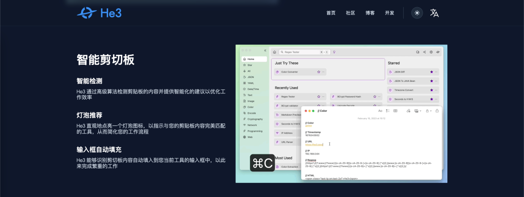Image resolution: width=524 pixels, height=197 pixels.
Task: Star the Regex Tester tool
Action: coord(318,97)
